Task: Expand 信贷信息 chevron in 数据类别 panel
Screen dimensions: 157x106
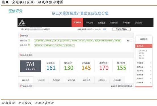Action: pos(150,75)
